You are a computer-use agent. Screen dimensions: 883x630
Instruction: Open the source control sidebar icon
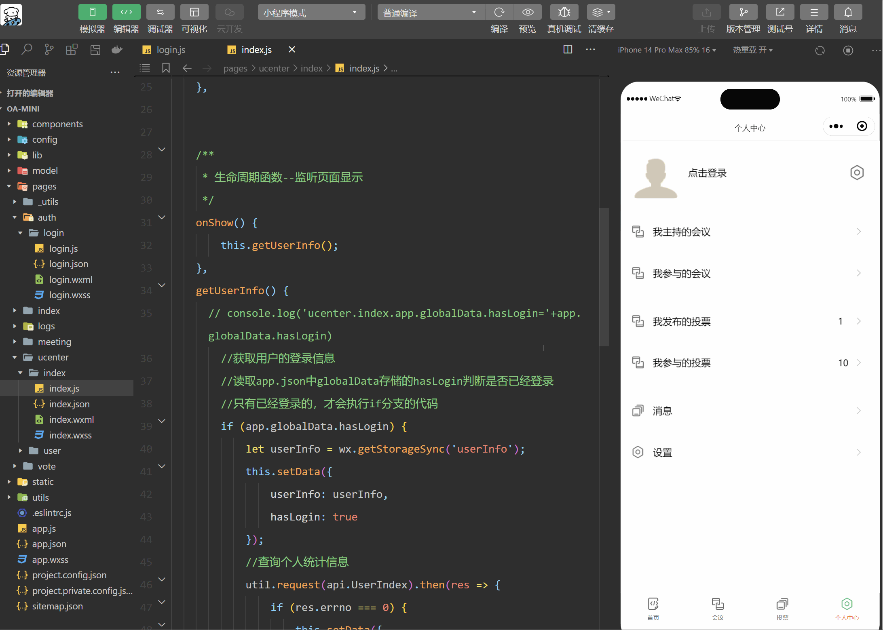point(49,50)
